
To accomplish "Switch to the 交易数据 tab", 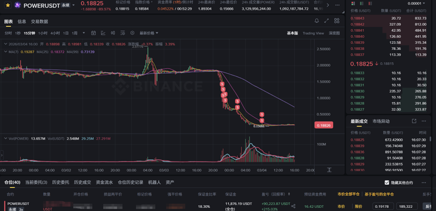I will tap(39, 21).
